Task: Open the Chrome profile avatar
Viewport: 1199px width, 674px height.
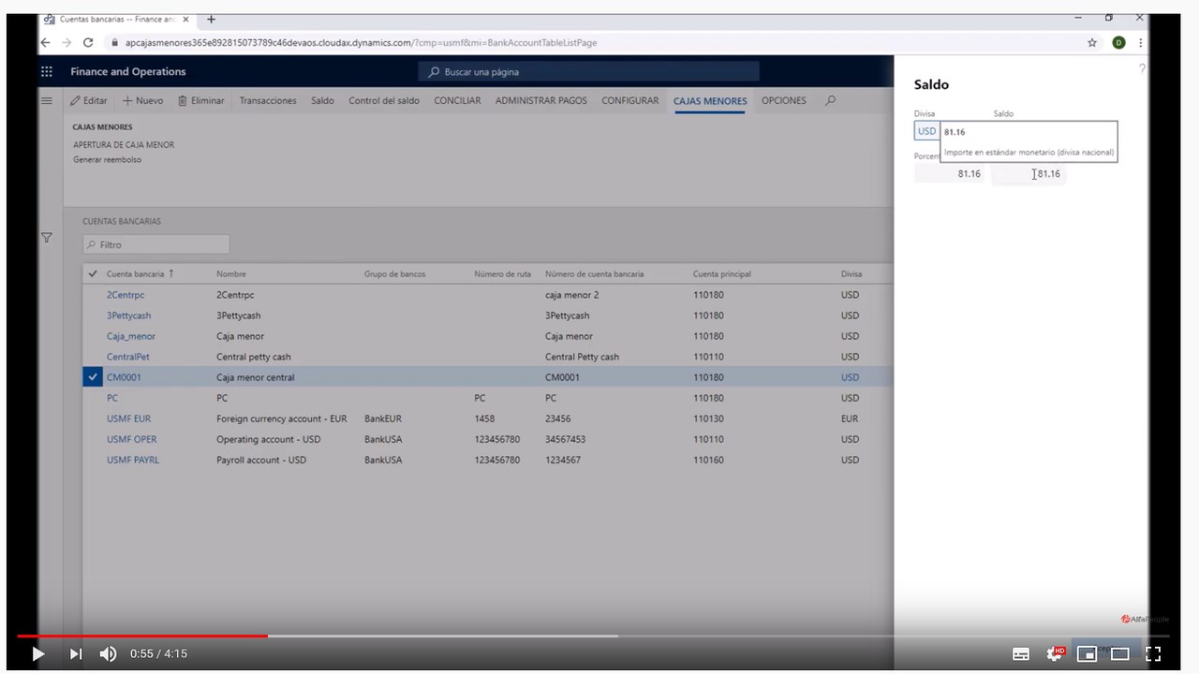Action: point(1118,42)
